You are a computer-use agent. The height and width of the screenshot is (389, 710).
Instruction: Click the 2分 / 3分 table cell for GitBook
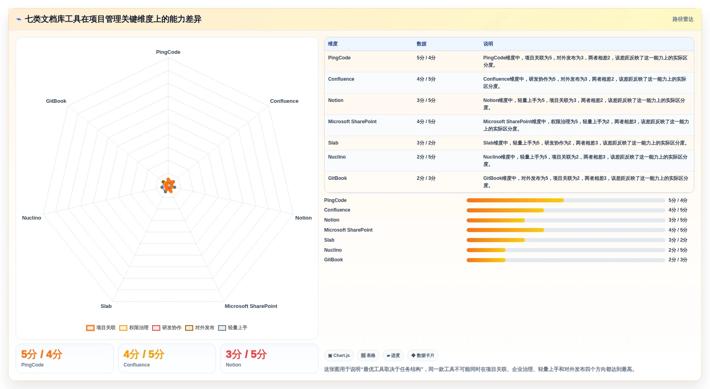click(x=426, y=178)
